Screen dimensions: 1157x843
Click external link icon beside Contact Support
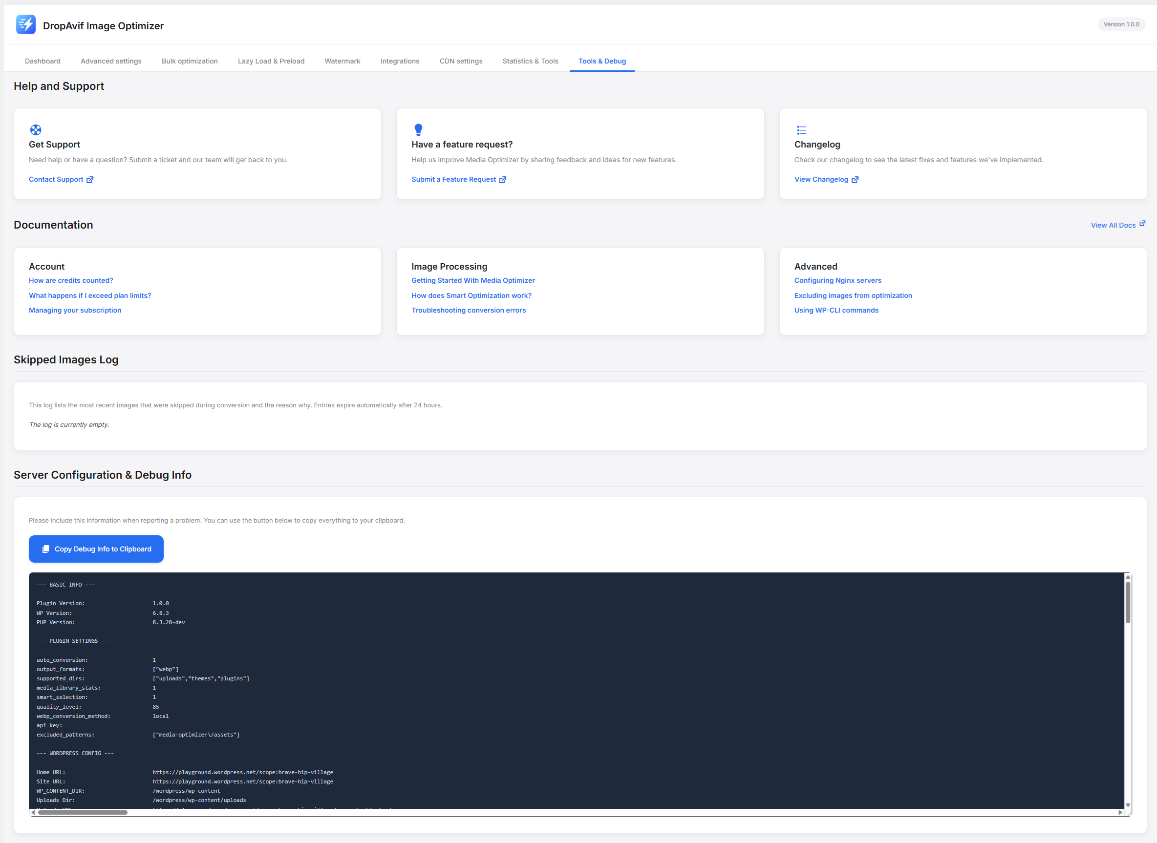point(90,180)
